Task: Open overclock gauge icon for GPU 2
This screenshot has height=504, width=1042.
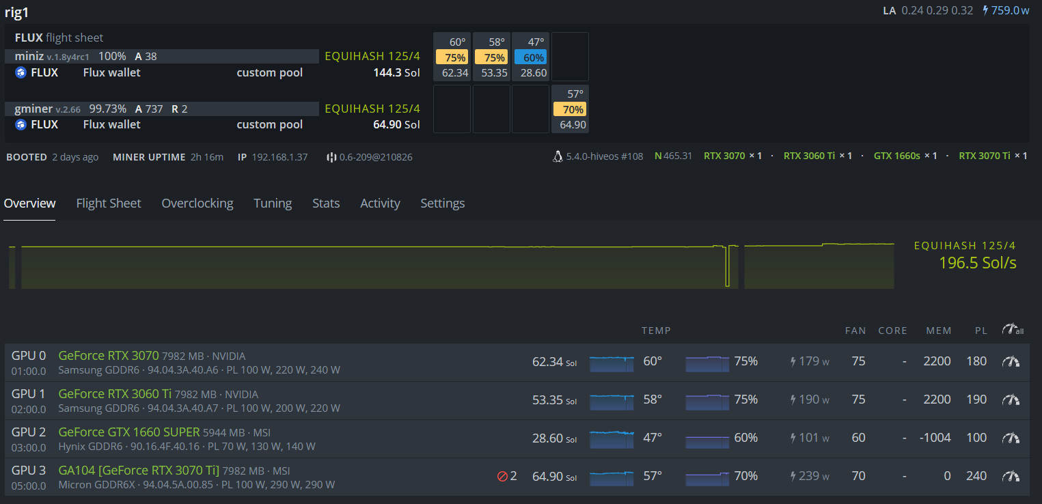Action: 1011,438
